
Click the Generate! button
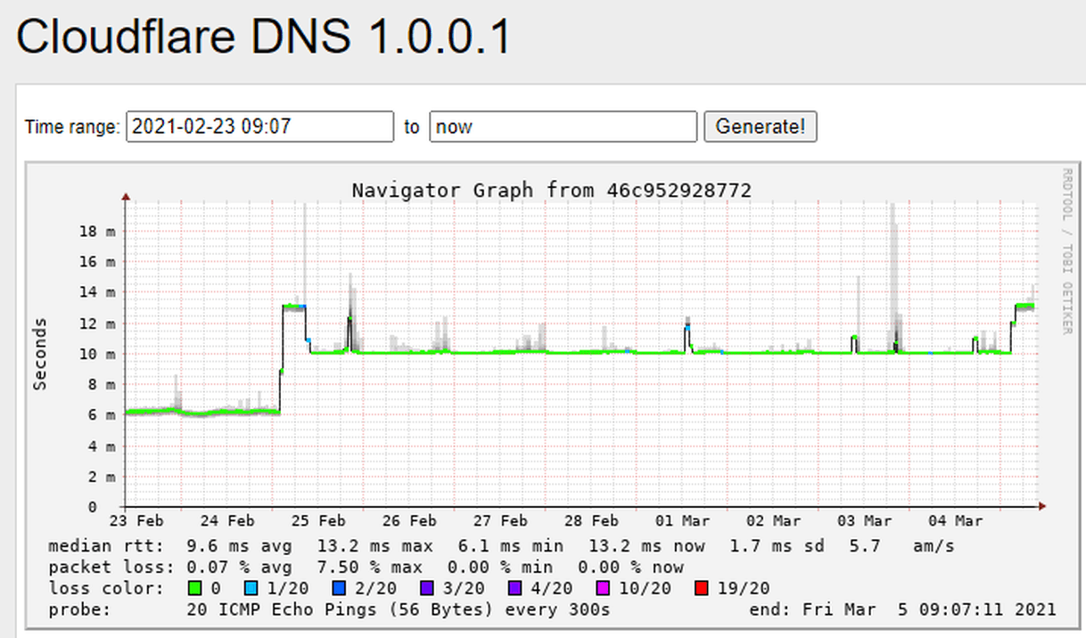coord(761,127)
